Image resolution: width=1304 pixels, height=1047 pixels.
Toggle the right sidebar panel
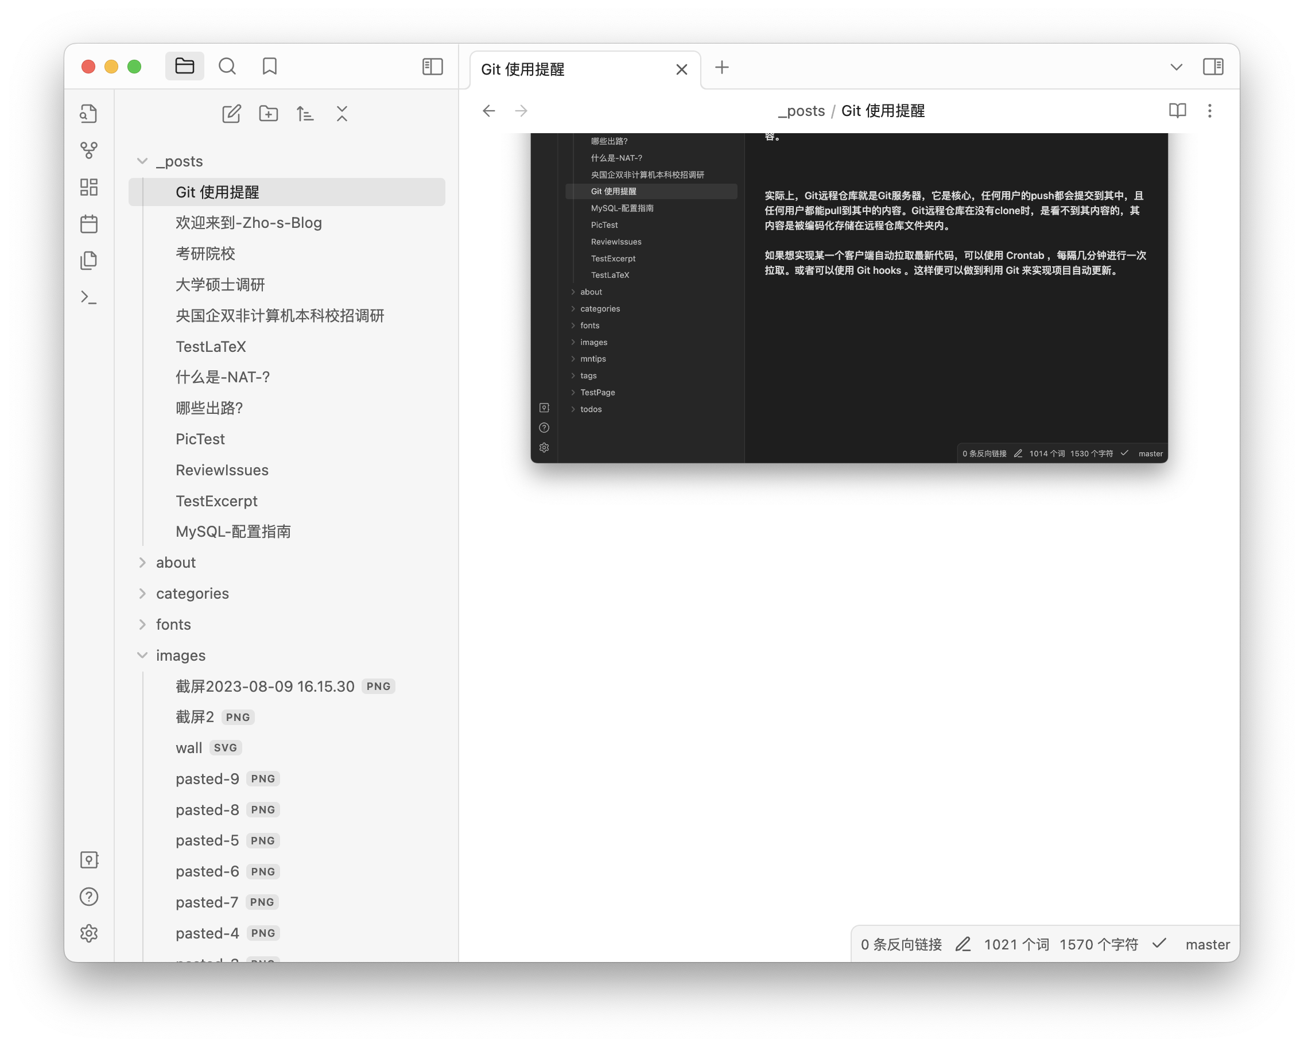point(1213,67)
